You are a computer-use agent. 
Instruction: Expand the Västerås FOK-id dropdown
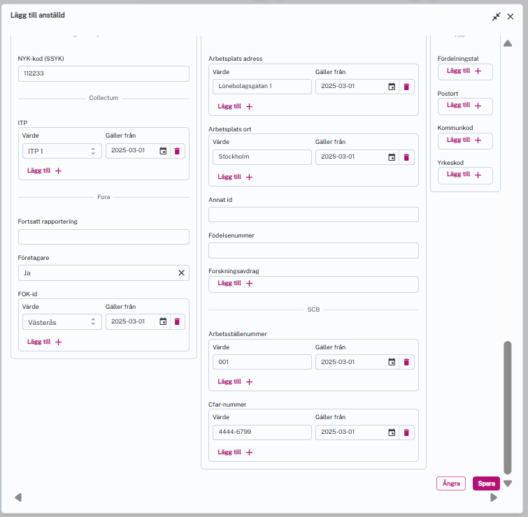click(x=62, y=321)
